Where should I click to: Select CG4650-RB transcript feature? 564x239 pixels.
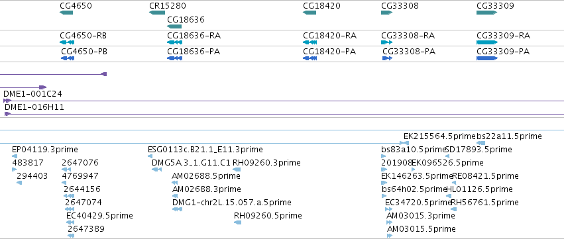coord(67,42)
